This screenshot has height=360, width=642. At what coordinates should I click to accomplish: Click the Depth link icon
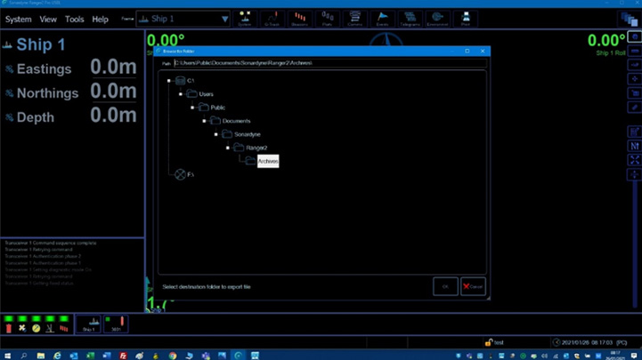9,117
